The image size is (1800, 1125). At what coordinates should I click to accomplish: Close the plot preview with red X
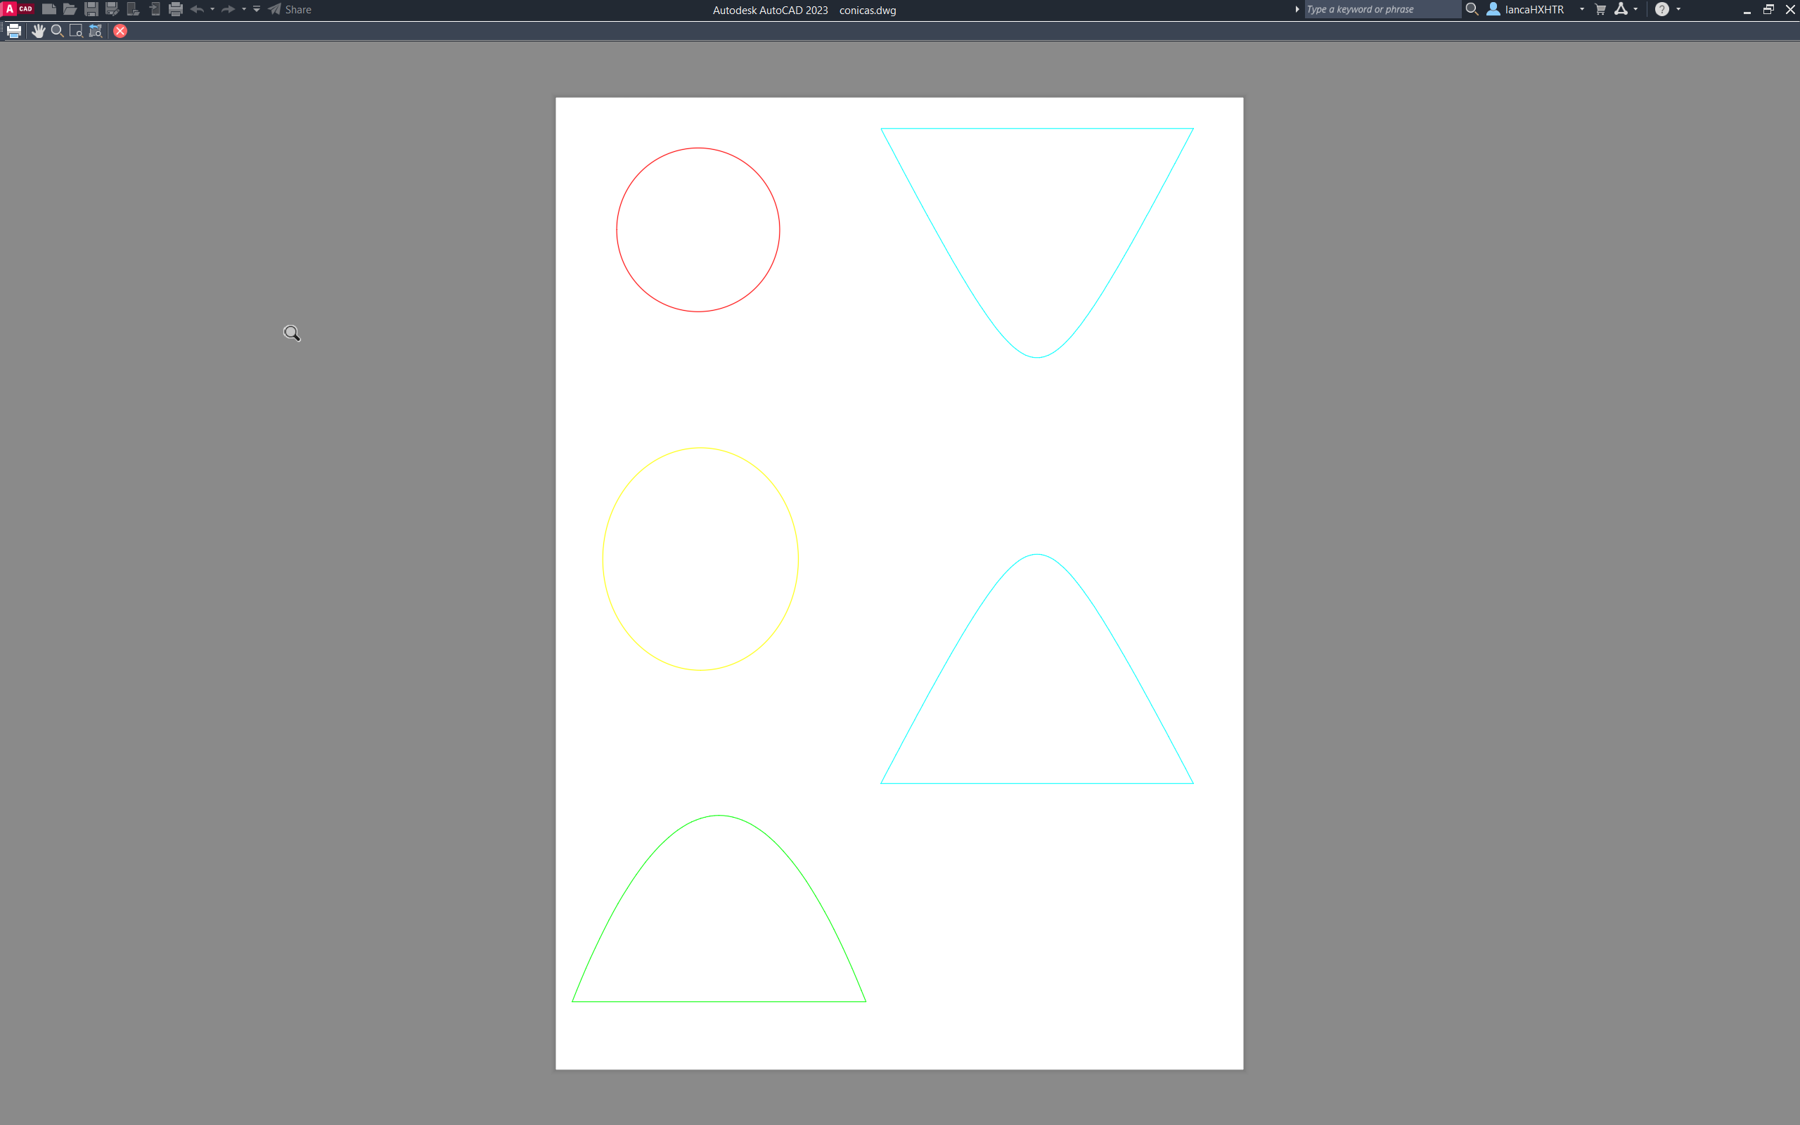(x=120, y=30)
